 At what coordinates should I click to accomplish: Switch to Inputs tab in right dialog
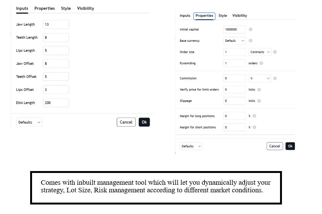pyautogui.click(x=185, y=16)
